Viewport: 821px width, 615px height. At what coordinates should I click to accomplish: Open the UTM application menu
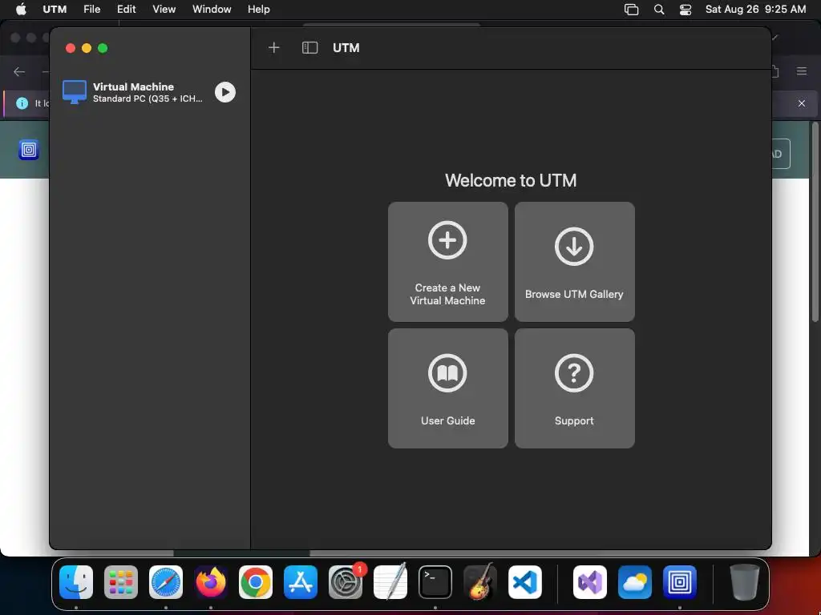tap(55, 10)
